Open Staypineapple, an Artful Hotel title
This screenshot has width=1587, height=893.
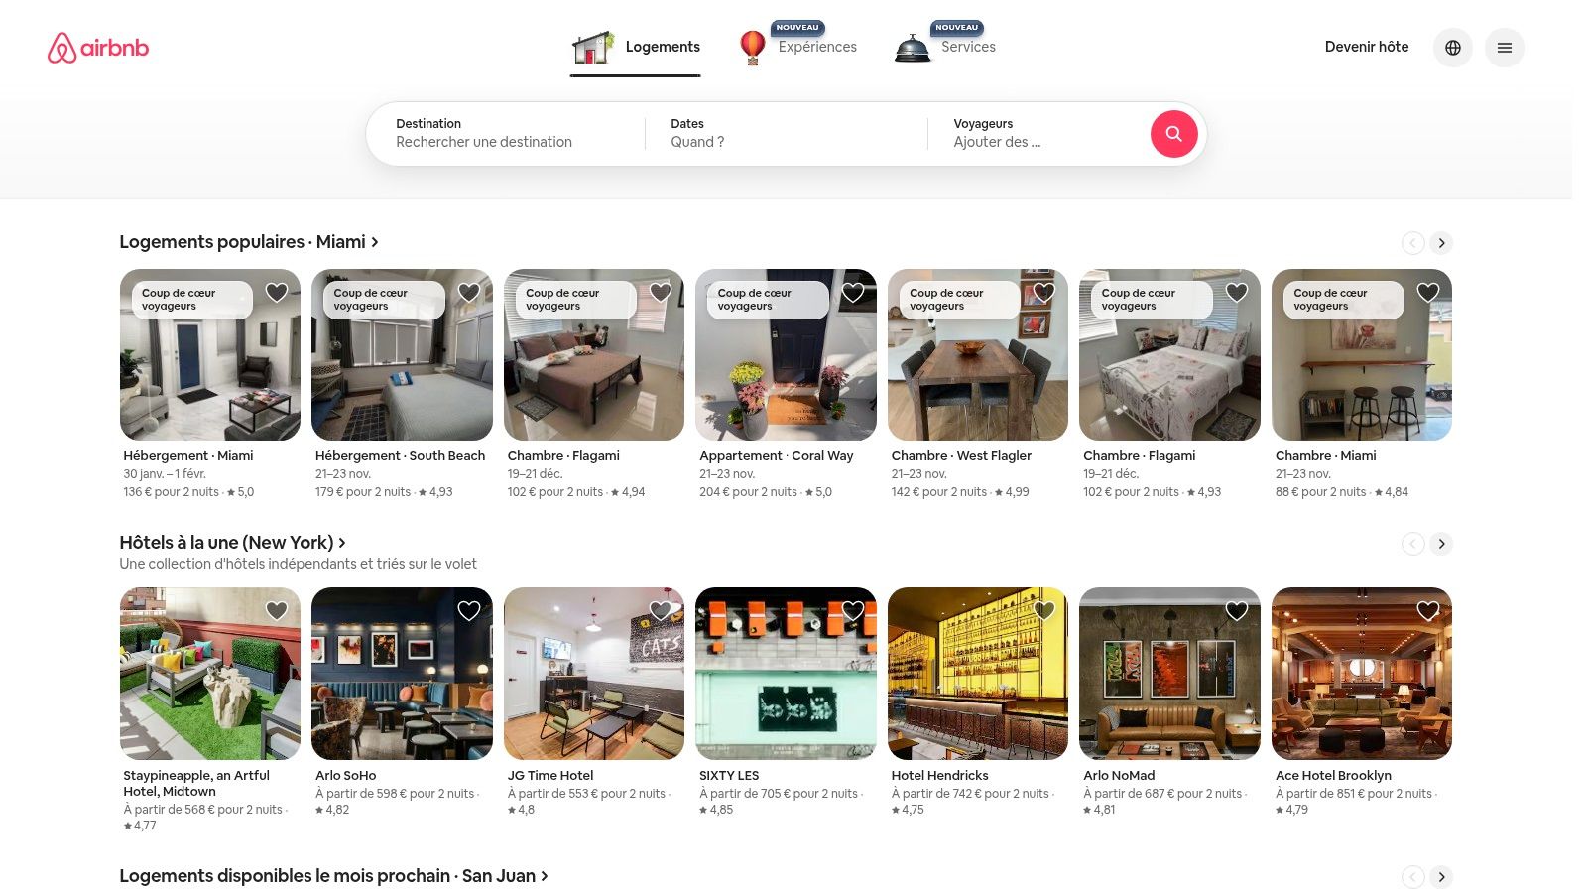coord(196,784)
